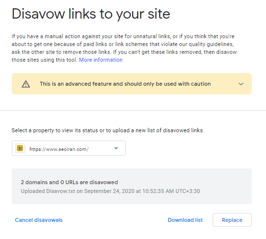Click the advanced feature caution banner text

[x=125, y=84]
